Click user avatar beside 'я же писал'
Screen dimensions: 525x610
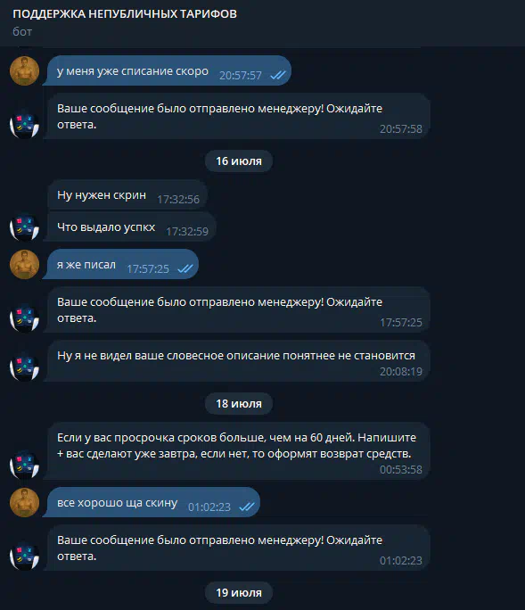(x=24, y=265)
